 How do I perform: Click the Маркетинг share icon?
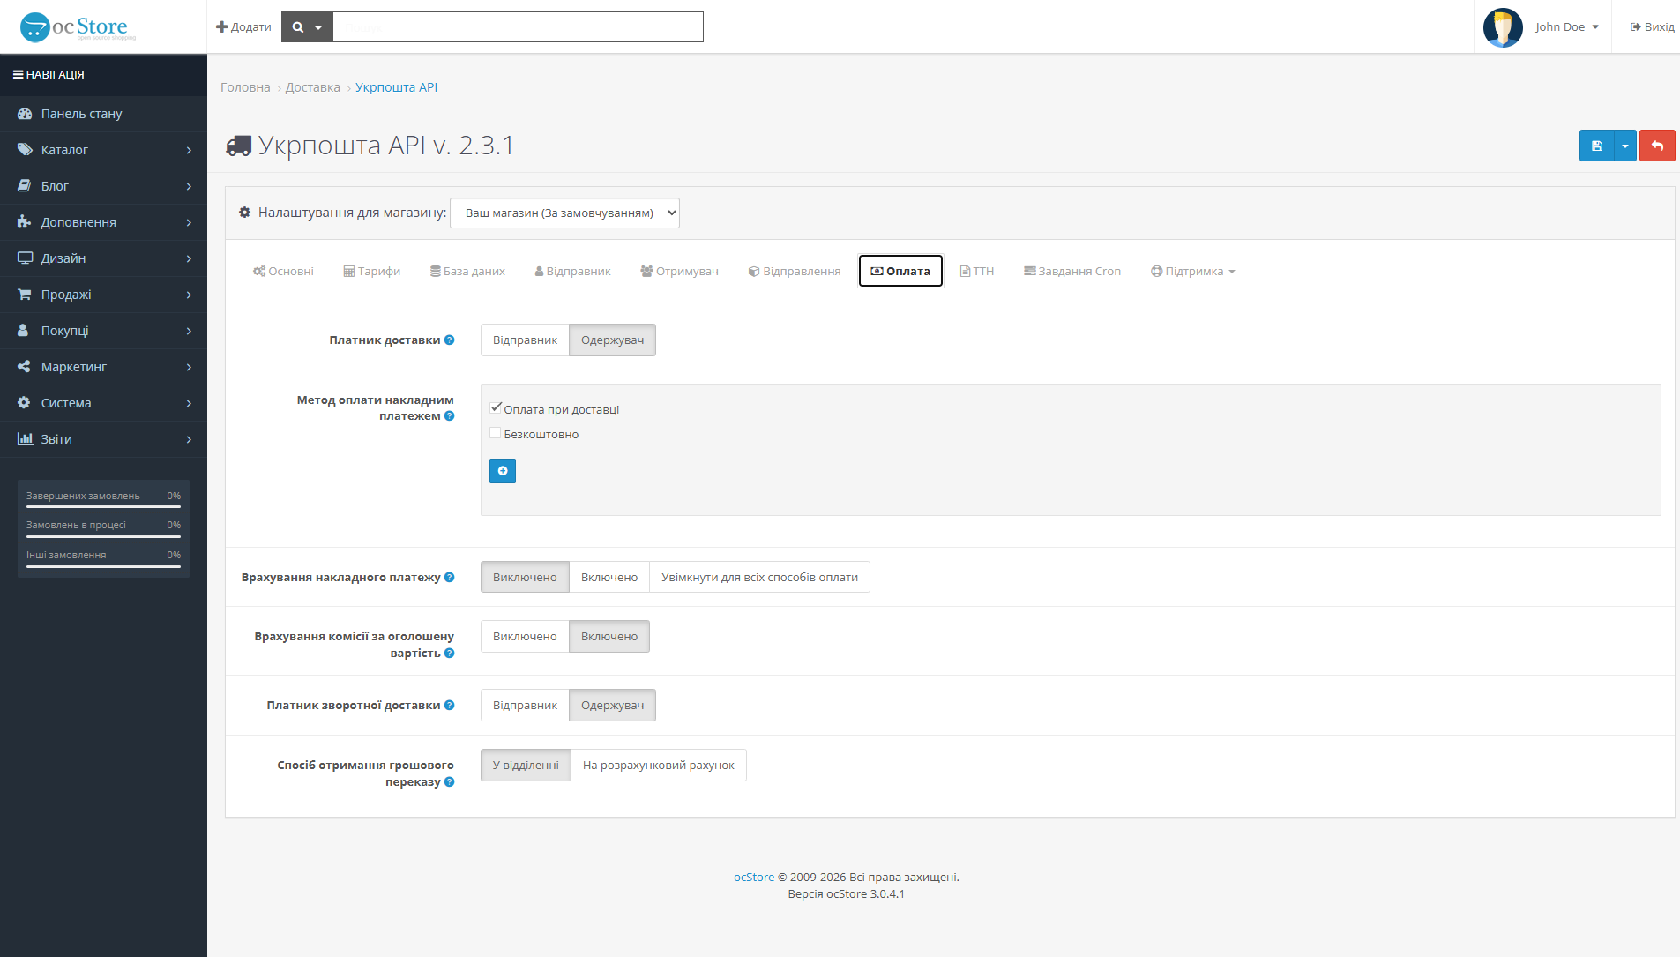[x=24, y=367]
